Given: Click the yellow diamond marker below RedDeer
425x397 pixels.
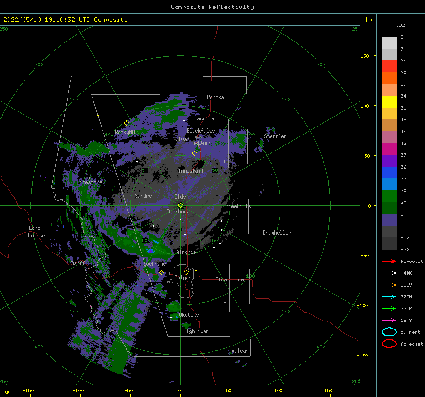Looking at the screenshot, I should tap(194, 153).
